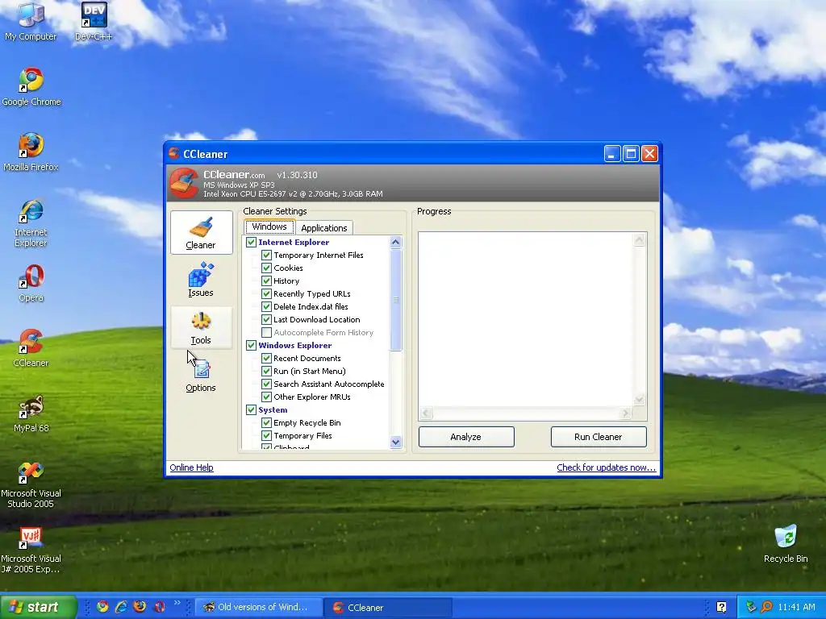
Task: Open the Issues section in CCleaner sidebar
Action: pos(201,280)
